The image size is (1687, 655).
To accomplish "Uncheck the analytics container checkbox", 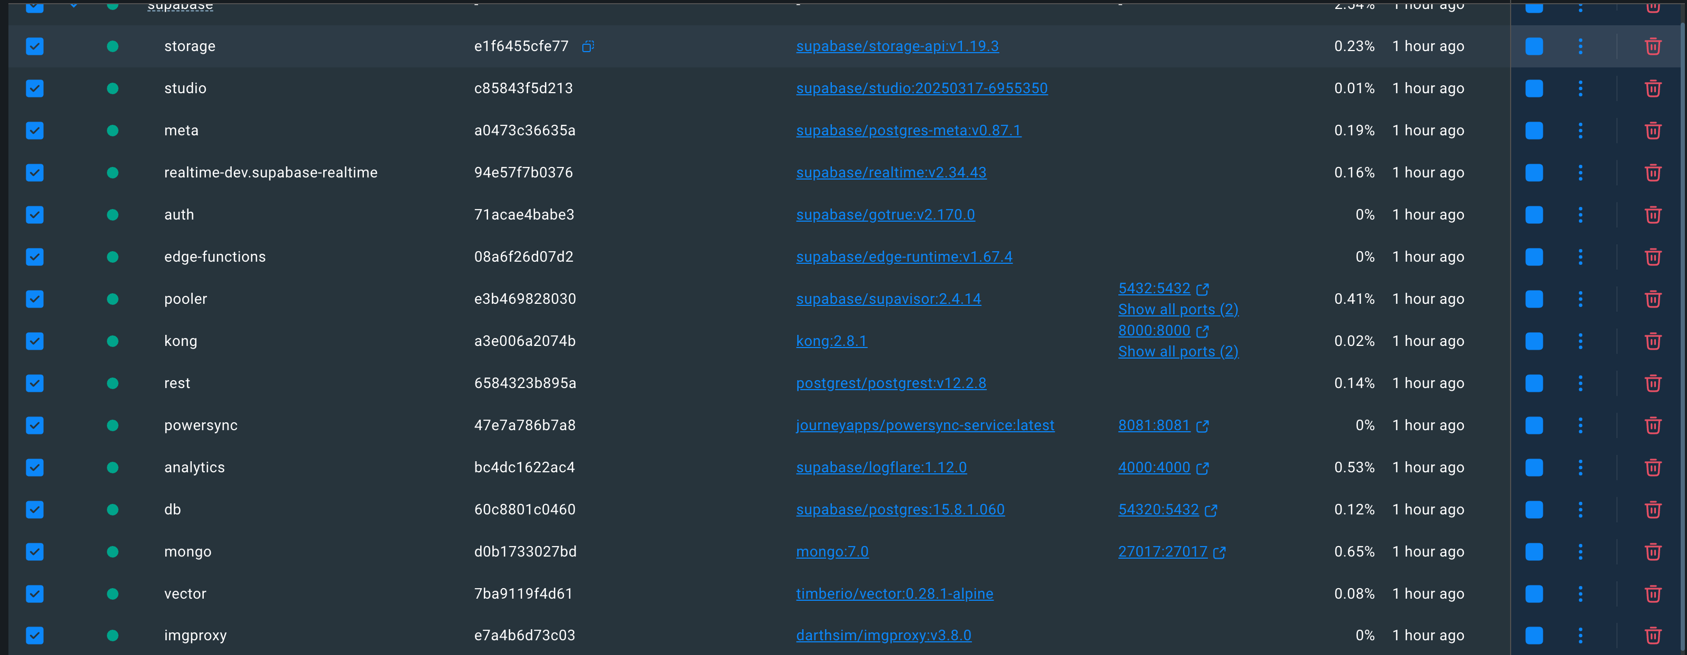I will pyautogui.click(x=35, y=468).
